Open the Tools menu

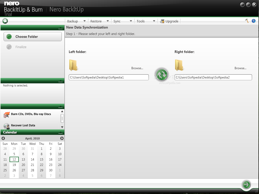[x=141, y=21]
